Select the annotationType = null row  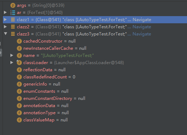point(95,113)
